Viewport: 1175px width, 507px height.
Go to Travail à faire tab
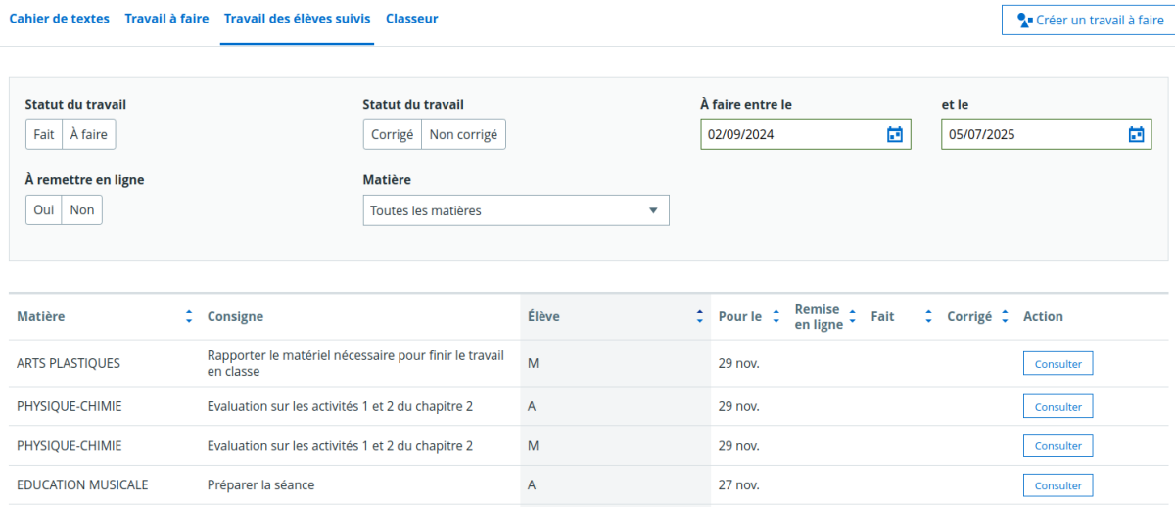pos(166,19)
